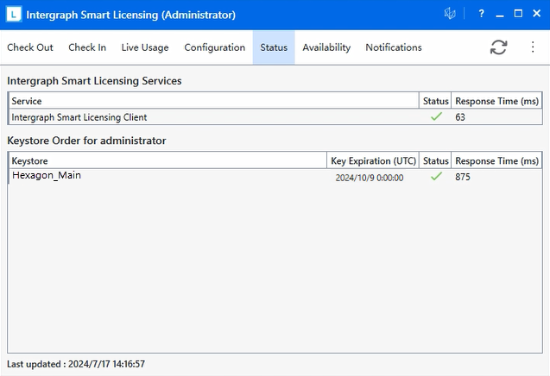550x376 pixels.
Task: Click the Intergraph Smart Licensing app icon
Action: tap(14, 15)
